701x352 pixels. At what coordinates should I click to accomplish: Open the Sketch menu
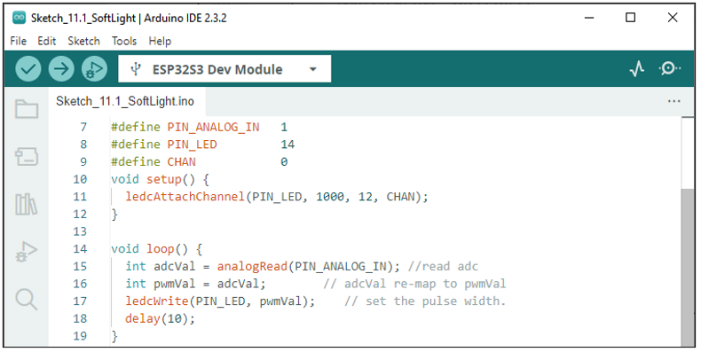(83, 41)
